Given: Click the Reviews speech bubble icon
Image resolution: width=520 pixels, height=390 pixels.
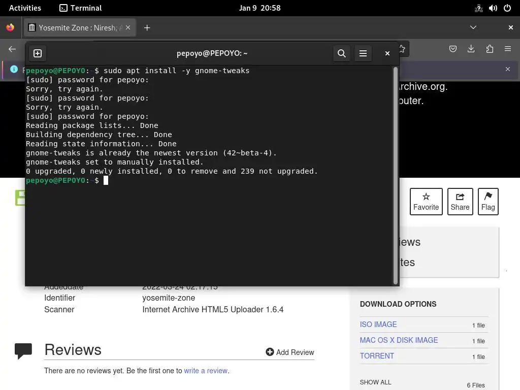Looking at the screenshot, I should [x=23, y=351].
